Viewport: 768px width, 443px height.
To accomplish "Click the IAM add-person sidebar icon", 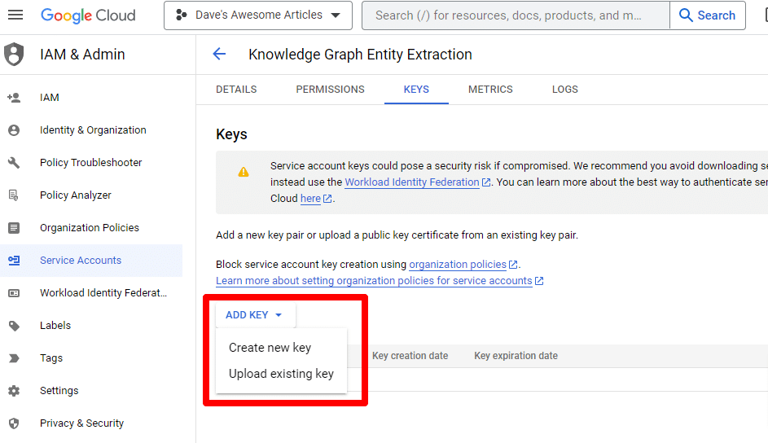I will (x=14, y=98).
